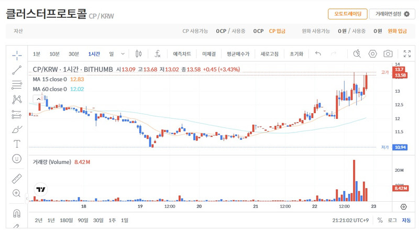Switch to 10분 interval
419x230 pixels.
[x=54, y=54]
